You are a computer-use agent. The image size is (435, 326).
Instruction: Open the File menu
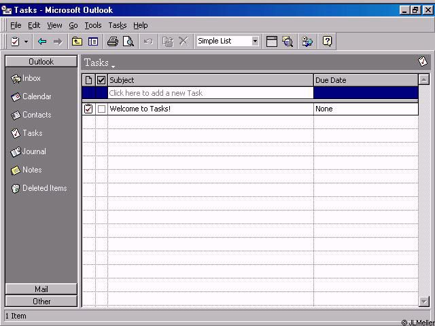16,26
